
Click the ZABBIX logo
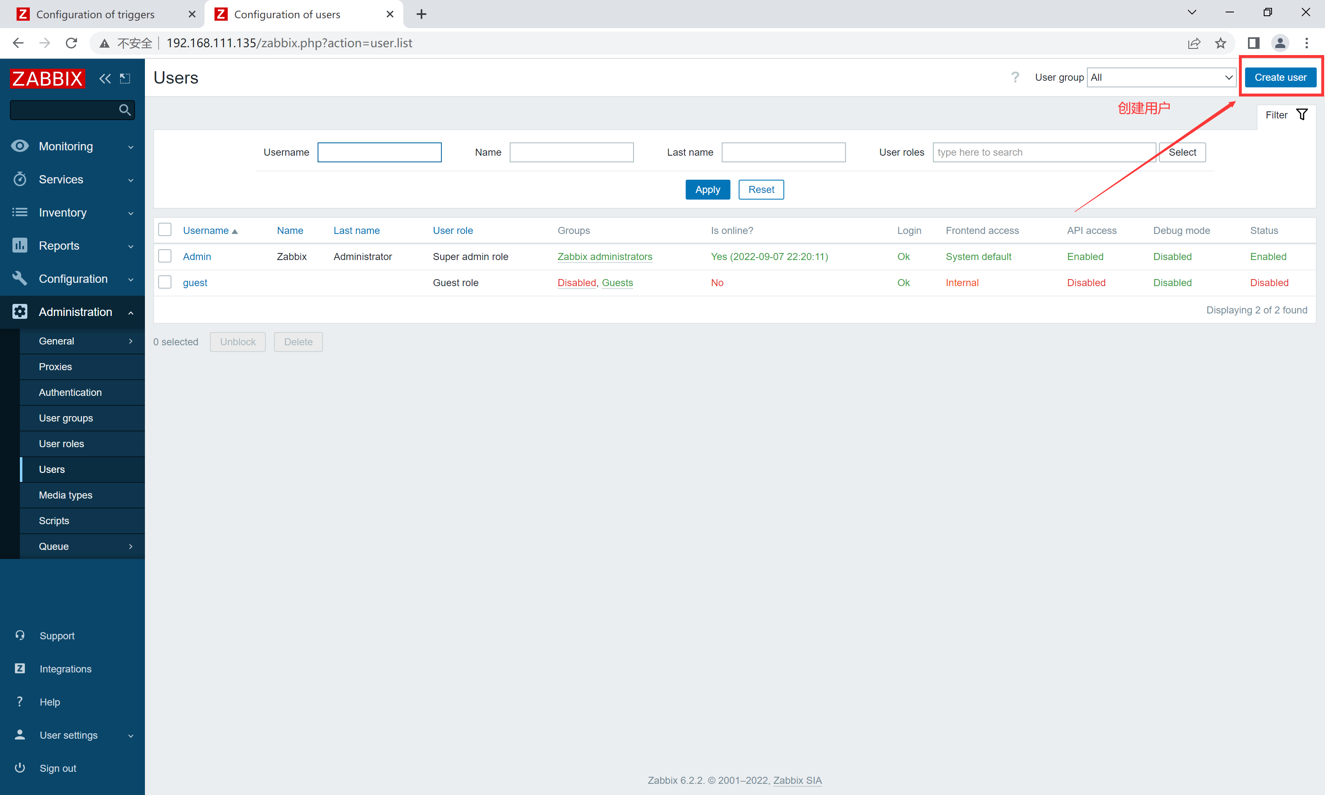[x=47, y=78]
